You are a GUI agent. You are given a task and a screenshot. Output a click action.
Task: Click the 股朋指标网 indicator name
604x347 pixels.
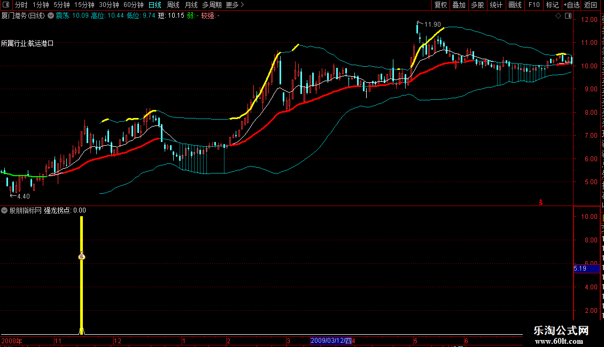[x=26, y=210]
